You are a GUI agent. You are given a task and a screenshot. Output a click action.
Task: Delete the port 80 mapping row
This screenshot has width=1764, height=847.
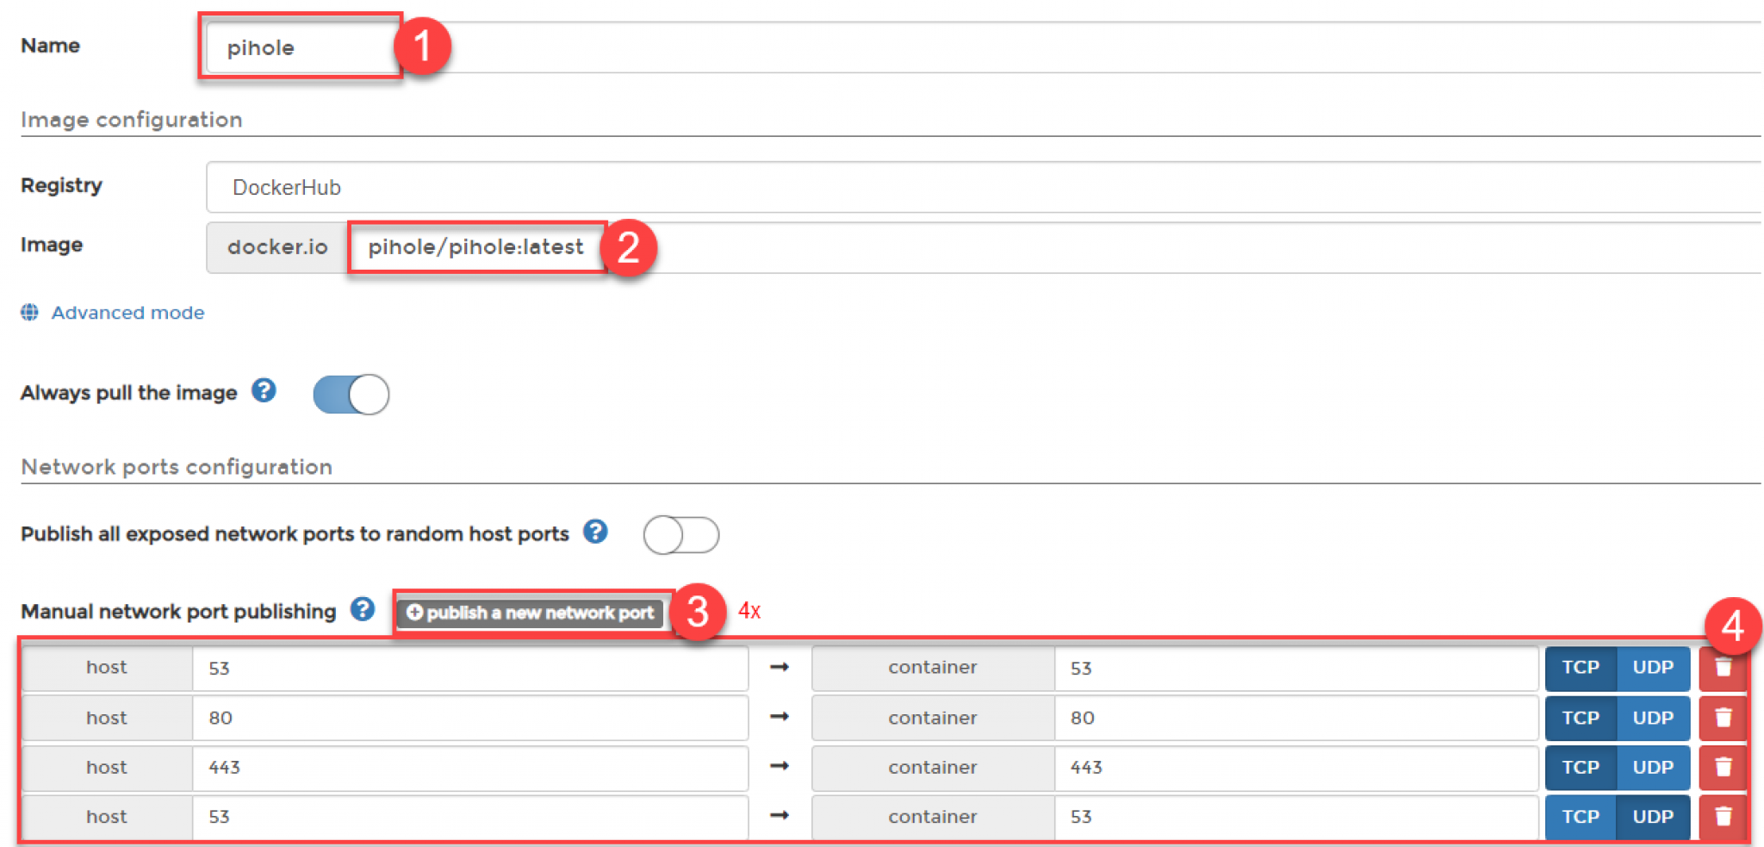click(1723, 718)
